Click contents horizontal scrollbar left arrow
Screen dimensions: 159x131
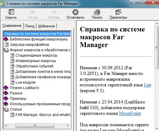[6, 126]
